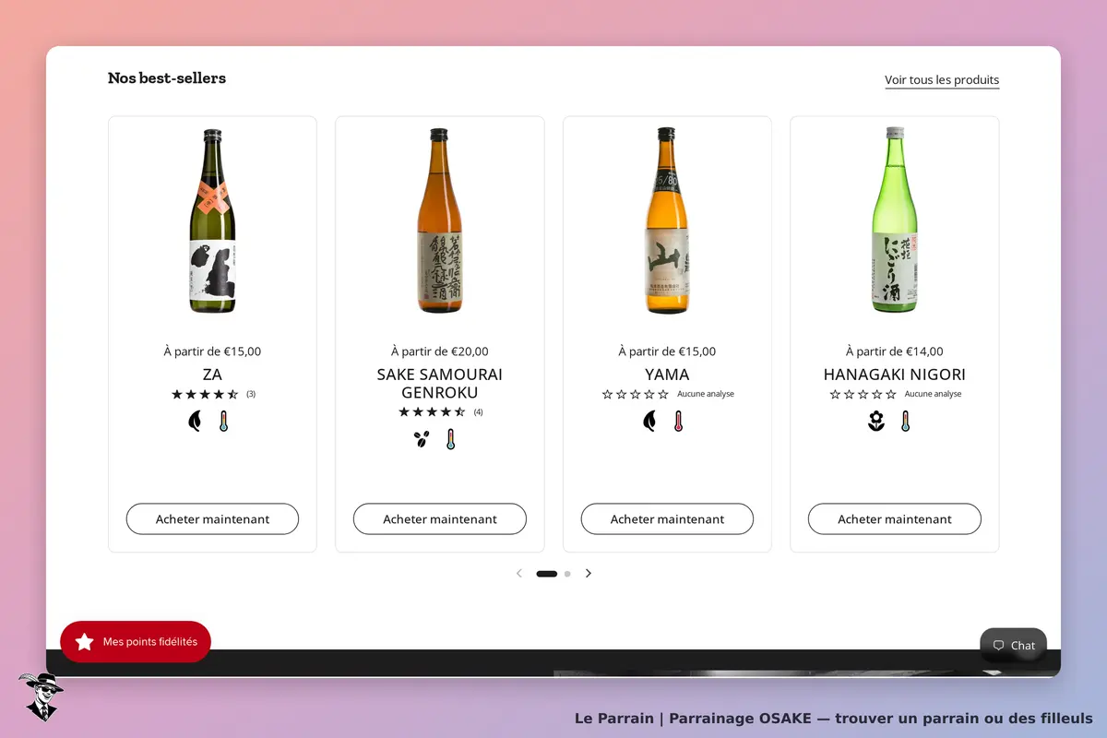This screenshot has height=738, width=1107.
Task: Select the second carousel page dot
Action: pyautogui.click(x=567, y=574)
